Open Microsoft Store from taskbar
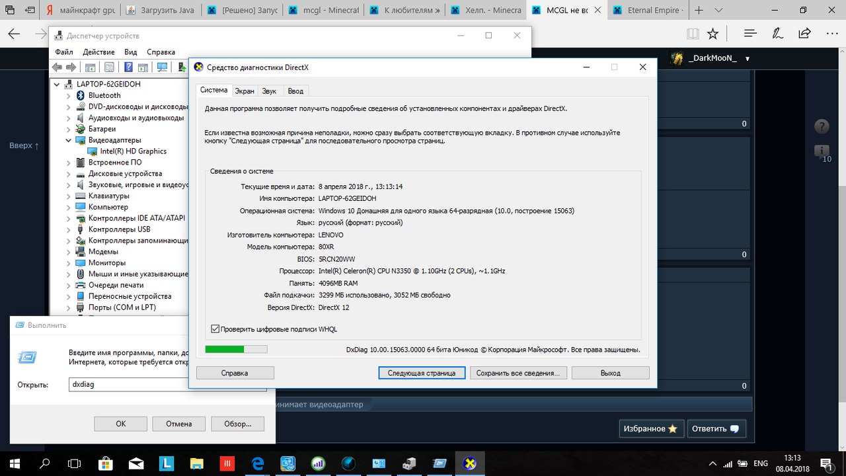Screen dimensions: 846x476 (106, 463)
